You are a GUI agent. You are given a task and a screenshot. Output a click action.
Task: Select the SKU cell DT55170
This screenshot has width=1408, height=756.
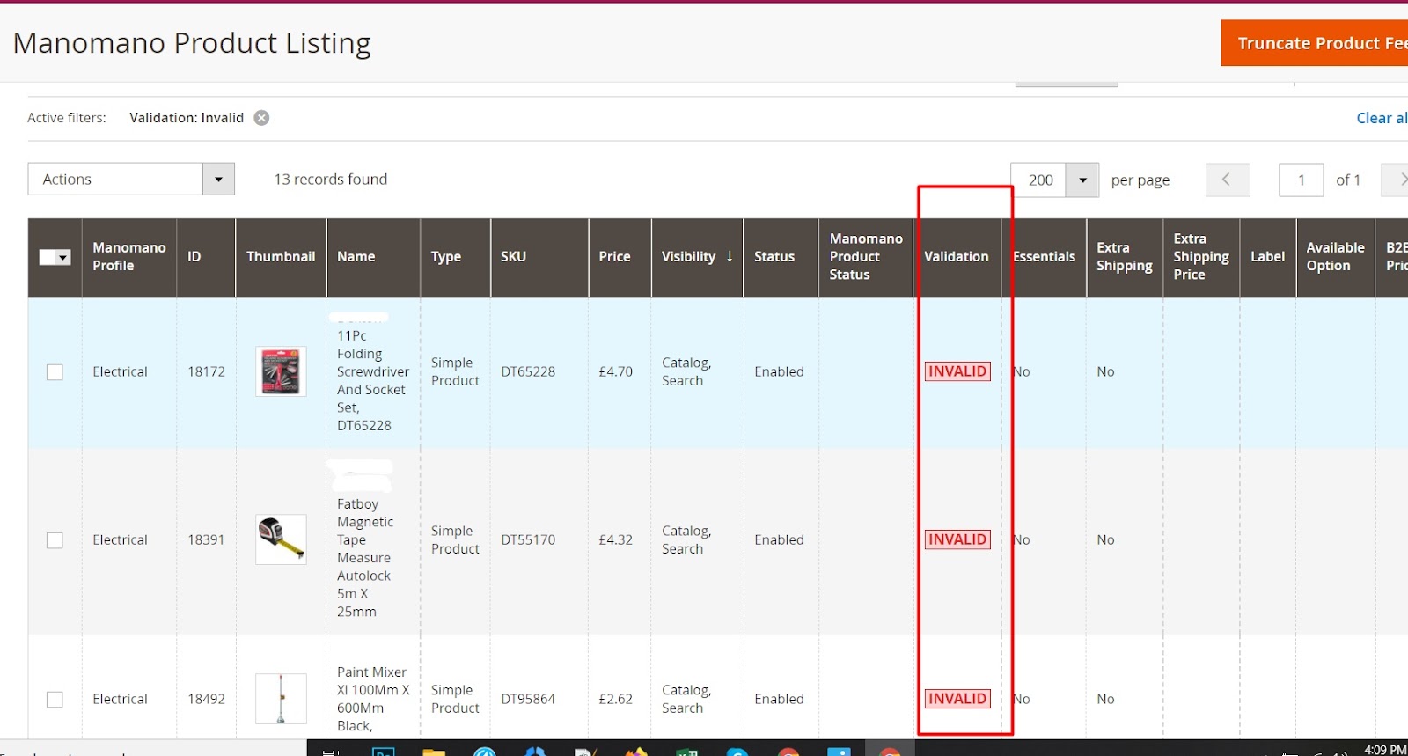point(528,539)
